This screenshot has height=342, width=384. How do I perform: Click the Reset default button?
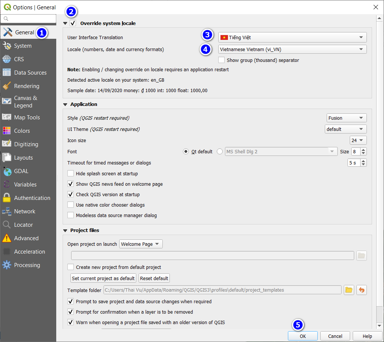(x=154, y=278)
